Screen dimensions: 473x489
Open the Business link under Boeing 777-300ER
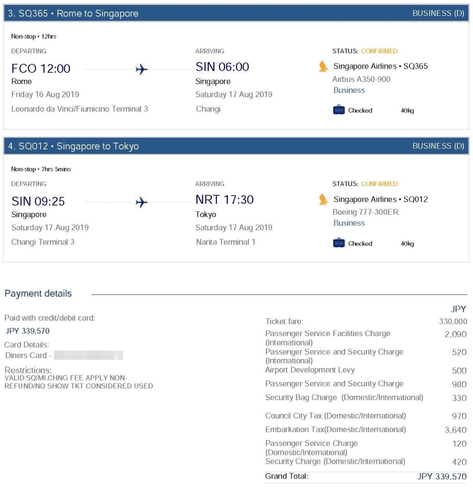coord(349,223)
